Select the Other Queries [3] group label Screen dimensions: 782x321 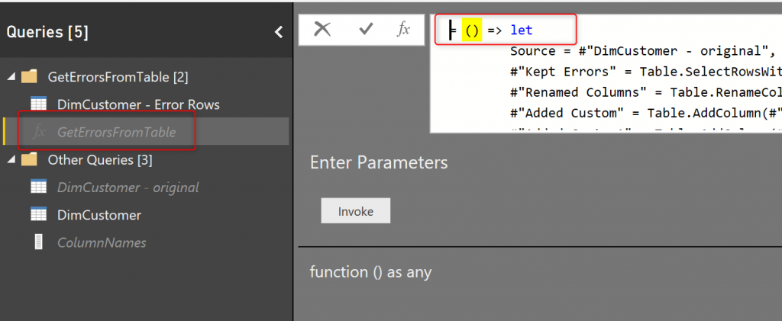[100, 160]
